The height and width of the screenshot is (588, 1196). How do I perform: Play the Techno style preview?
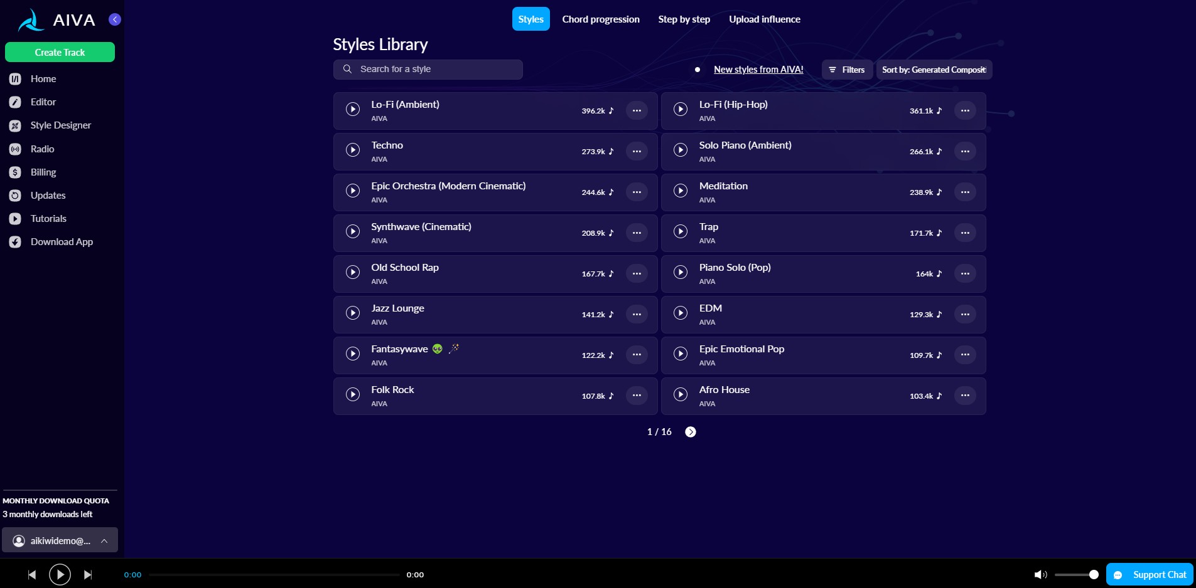(x=353, y=150)
